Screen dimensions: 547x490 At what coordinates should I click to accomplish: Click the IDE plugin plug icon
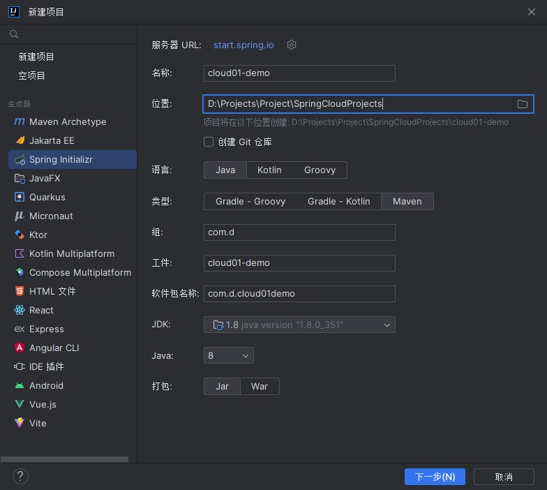[20, 367]
